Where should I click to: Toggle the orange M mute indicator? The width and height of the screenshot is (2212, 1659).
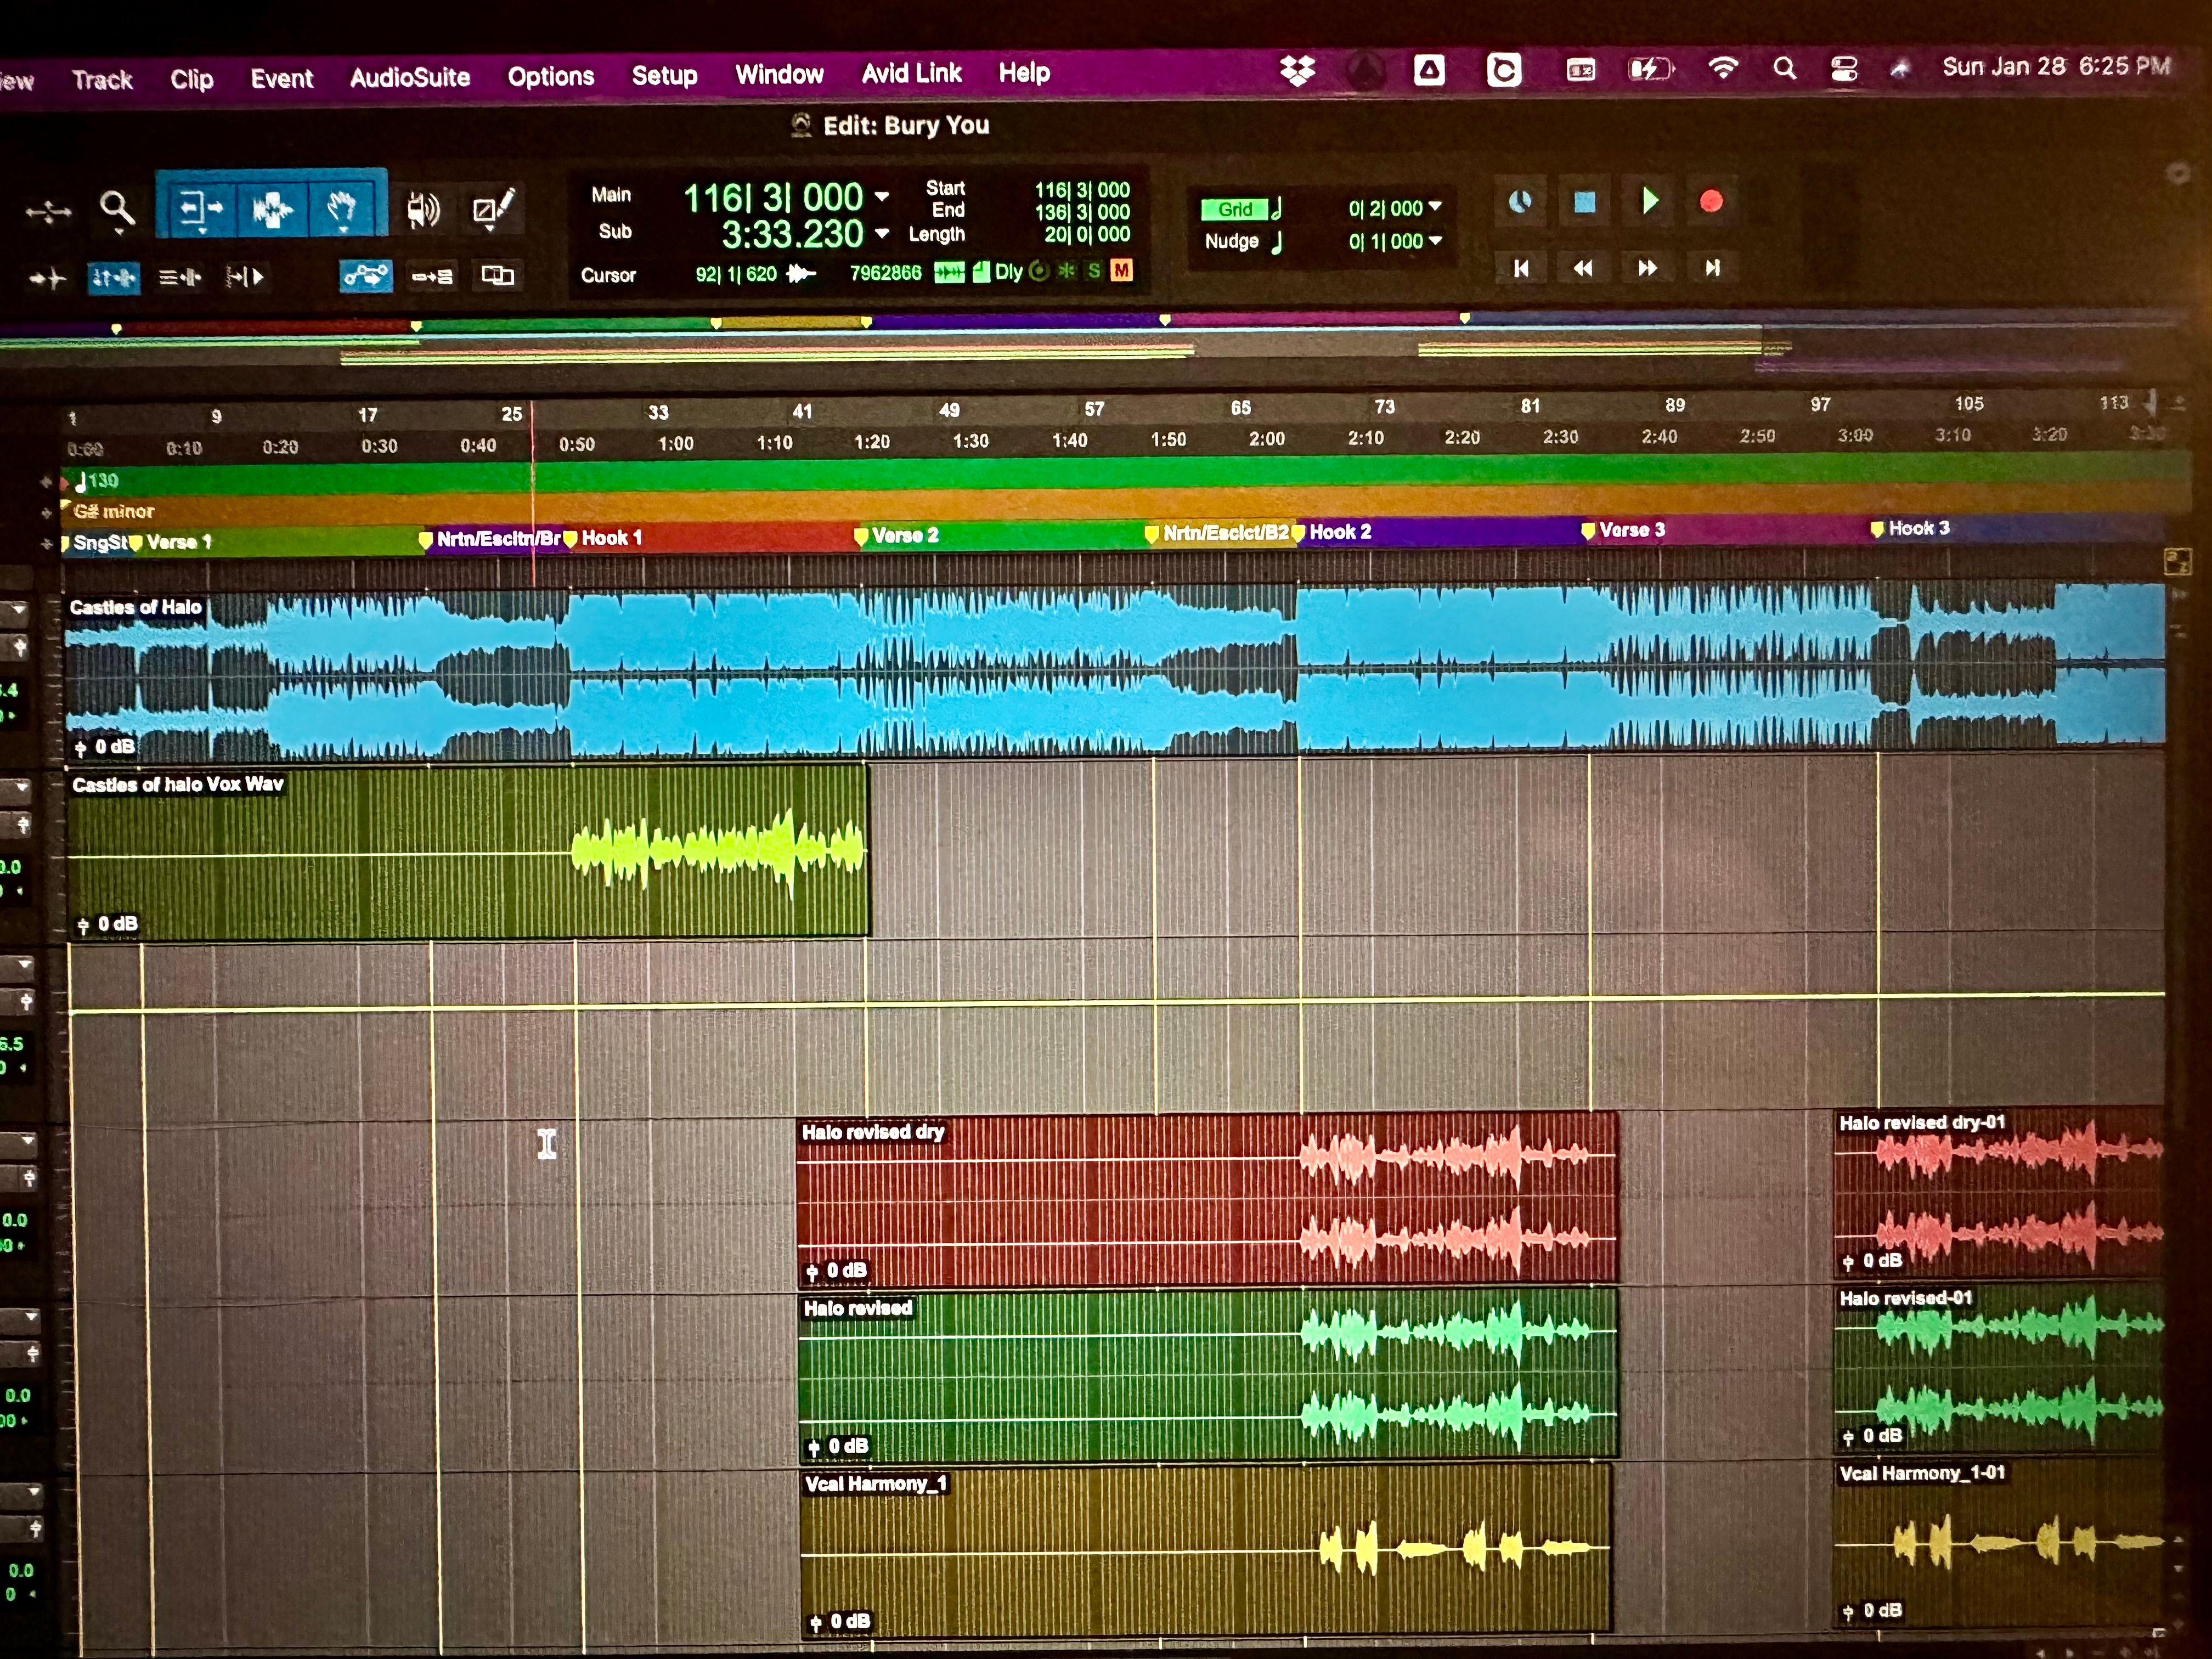(x=1121, y=270)
